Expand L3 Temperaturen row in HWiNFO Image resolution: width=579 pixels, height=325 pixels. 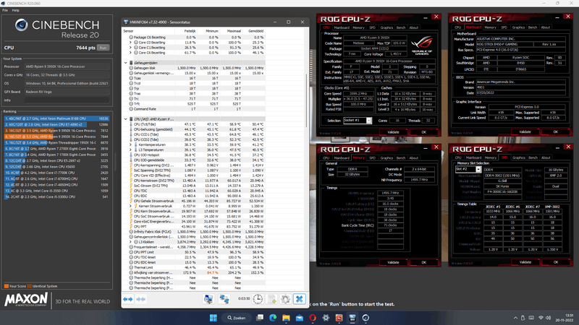tap(130, 150)
